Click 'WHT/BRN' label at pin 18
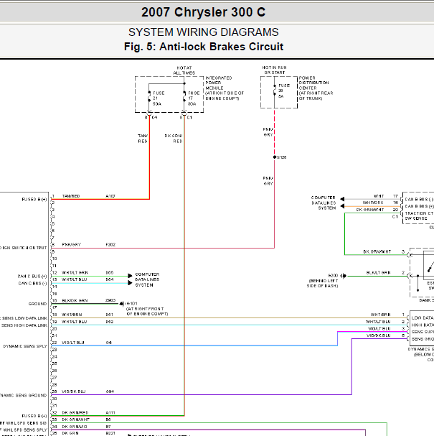 [x=72, y=315]
